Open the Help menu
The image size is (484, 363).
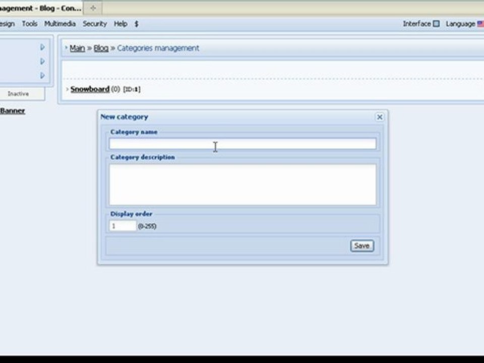point(120,24)
